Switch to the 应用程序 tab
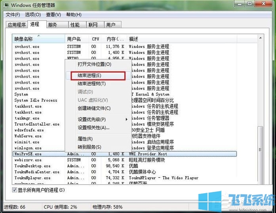 (17, 25)
